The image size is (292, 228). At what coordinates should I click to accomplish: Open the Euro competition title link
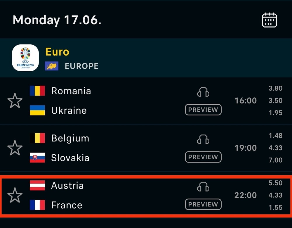pos(57,52)
